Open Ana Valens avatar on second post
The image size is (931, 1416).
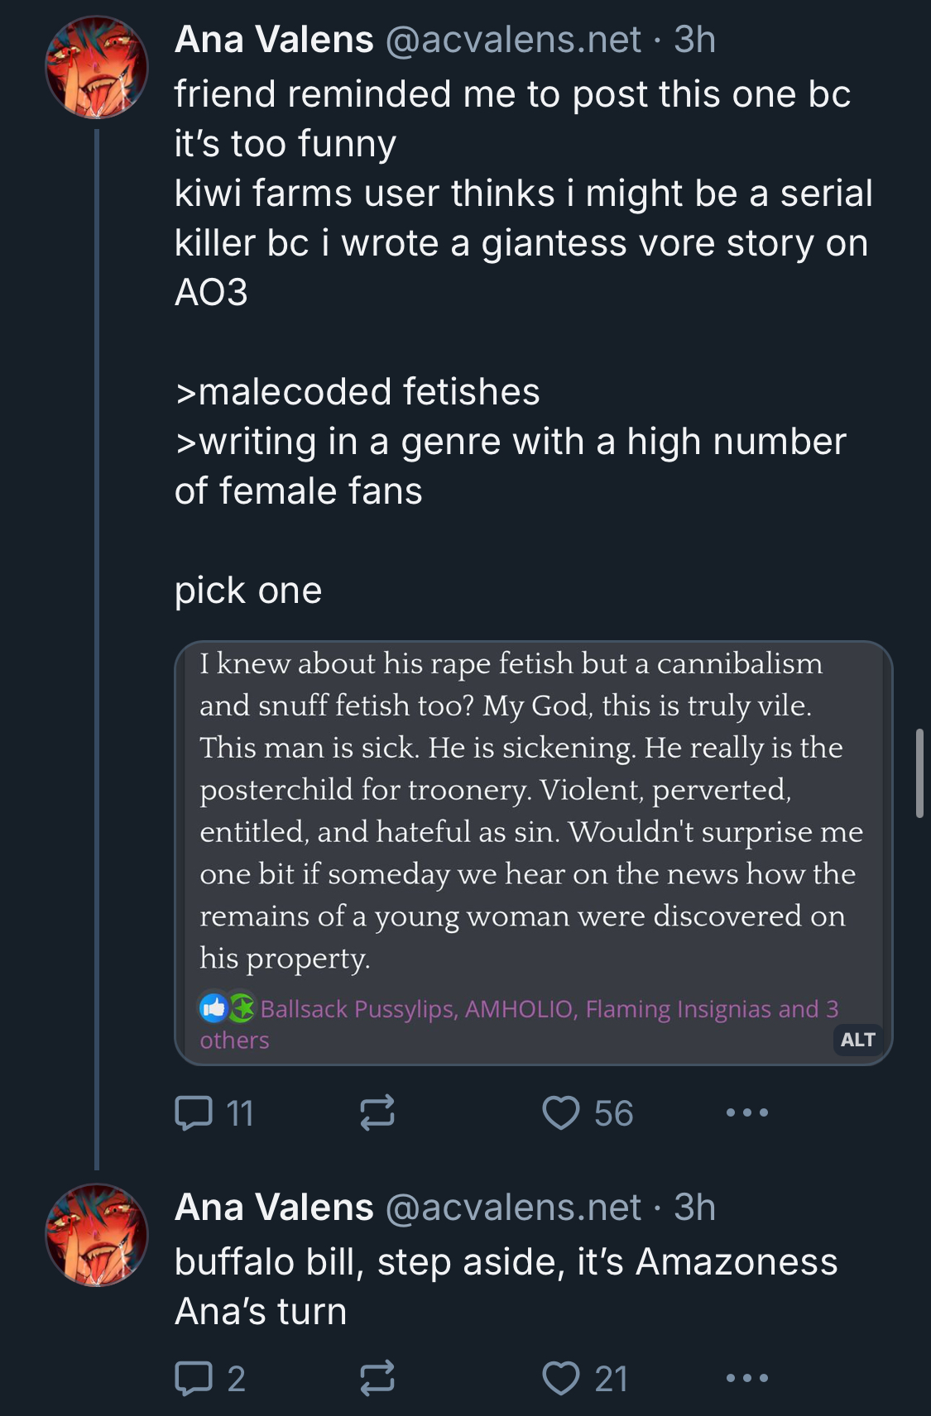point(97,1234)
